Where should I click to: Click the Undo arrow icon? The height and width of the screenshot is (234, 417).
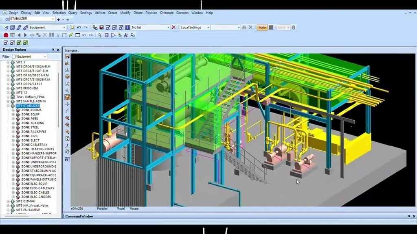(79, 27)
